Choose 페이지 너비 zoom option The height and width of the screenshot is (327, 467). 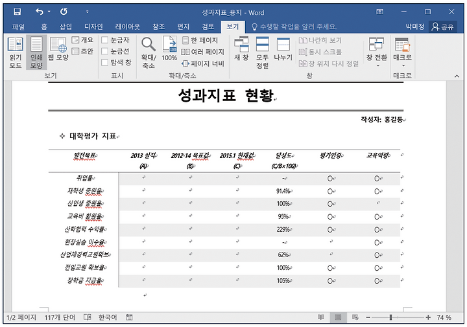202,63
